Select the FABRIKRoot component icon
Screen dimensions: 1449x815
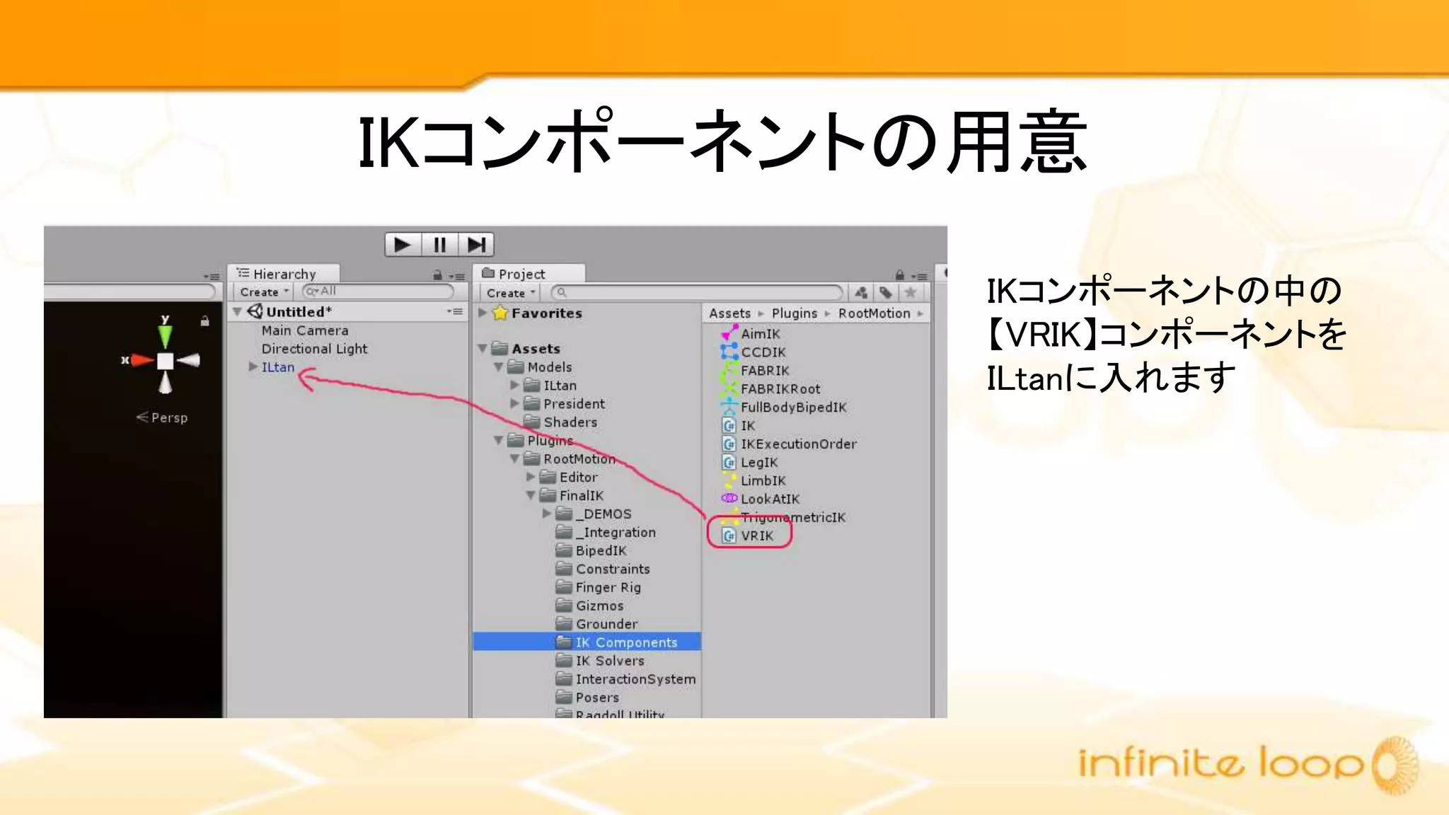(x=729, y=388)
